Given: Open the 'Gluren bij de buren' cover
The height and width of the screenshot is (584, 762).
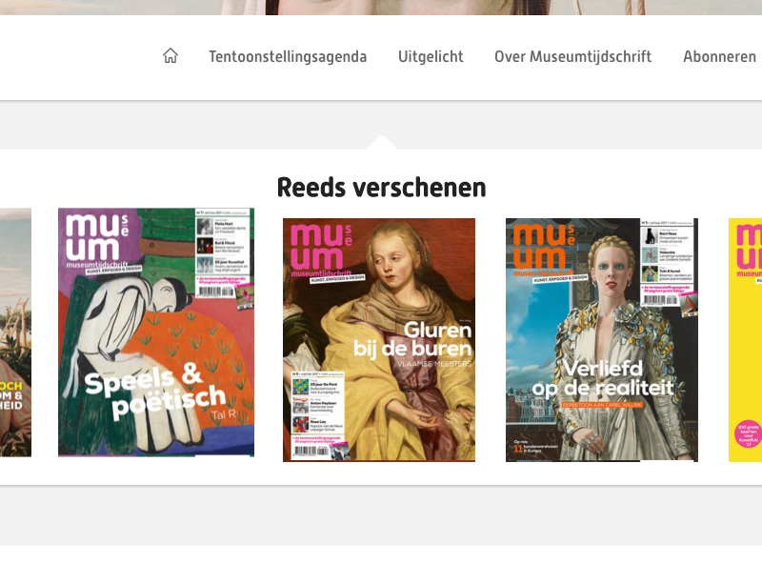Looking at the screenshot, I should pos(379,340).
